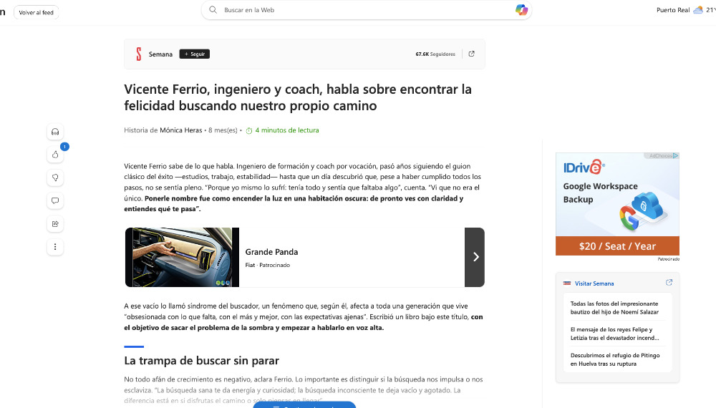Image resolution: width=716 pixels, height=408 pixels.
Task: Click the Semana flag icon in sidebar
Action: pyautogui.click(x=567, y=283)
